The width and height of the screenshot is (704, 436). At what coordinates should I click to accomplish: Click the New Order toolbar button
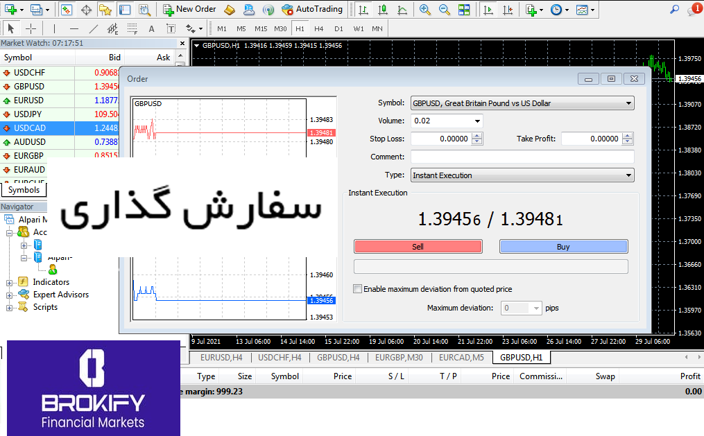(189, 10)
